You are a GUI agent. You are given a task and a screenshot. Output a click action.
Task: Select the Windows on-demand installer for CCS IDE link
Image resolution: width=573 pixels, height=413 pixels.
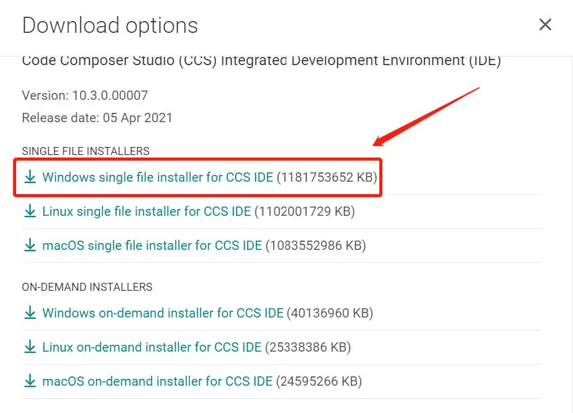tap(163, 313)
